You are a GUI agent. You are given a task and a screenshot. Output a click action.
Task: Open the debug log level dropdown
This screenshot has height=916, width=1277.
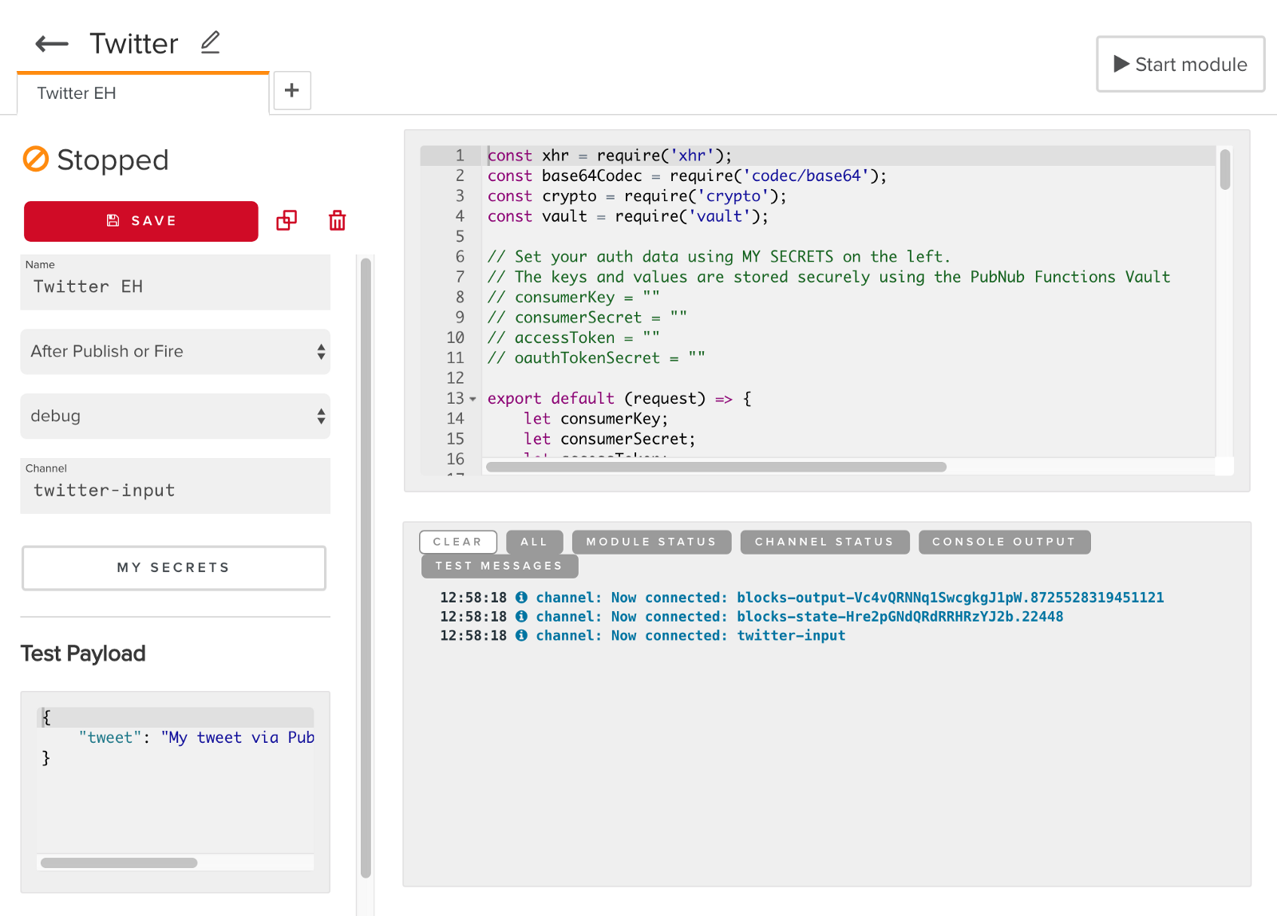pos(175,417)
